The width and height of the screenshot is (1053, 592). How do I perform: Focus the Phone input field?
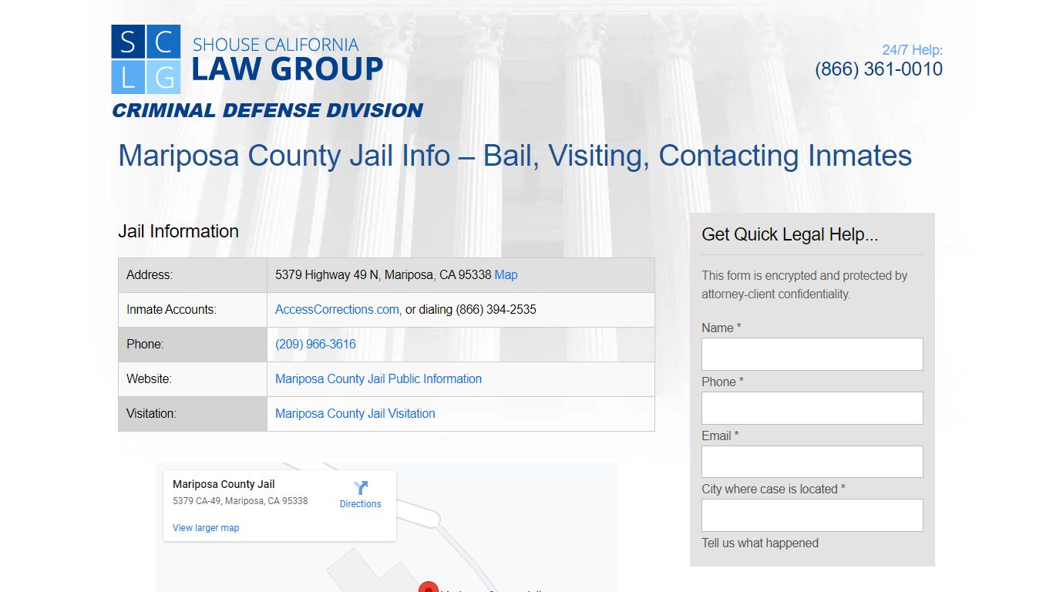tap(812, 408)
